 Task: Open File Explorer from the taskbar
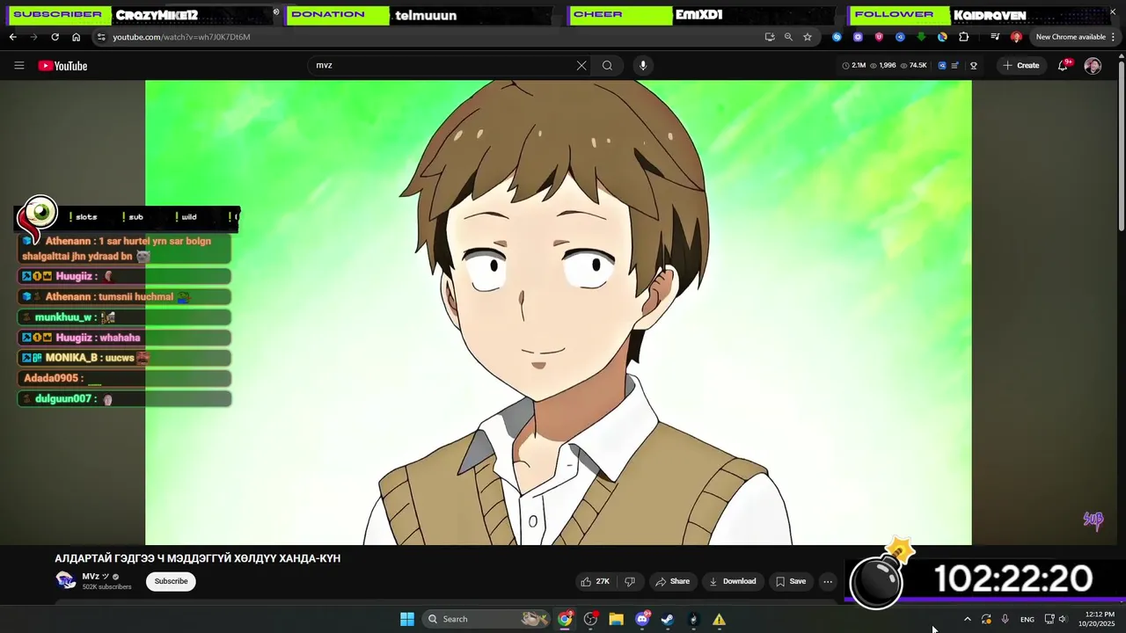616,619
